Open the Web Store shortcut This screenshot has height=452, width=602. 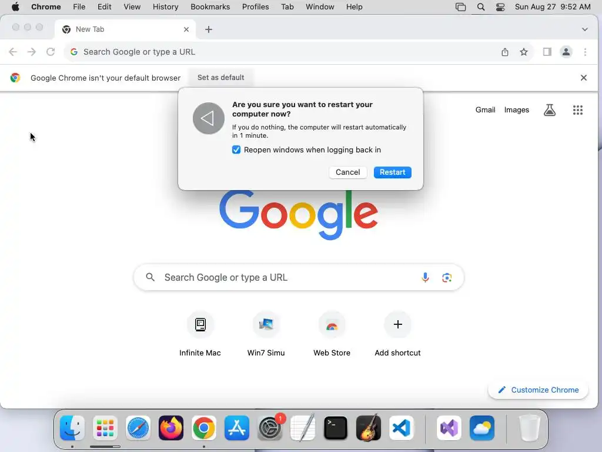(332, 334)
